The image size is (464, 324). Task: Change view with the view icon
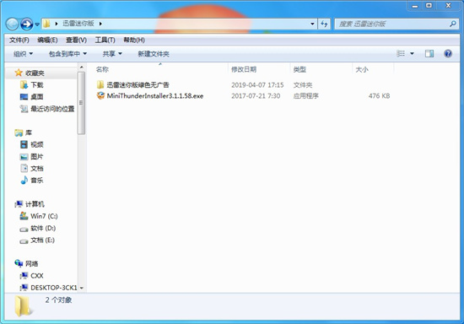(x=401, y=53)
